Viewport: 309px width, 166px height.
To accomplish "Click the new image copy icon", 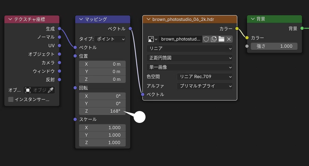I will [214, 39].
